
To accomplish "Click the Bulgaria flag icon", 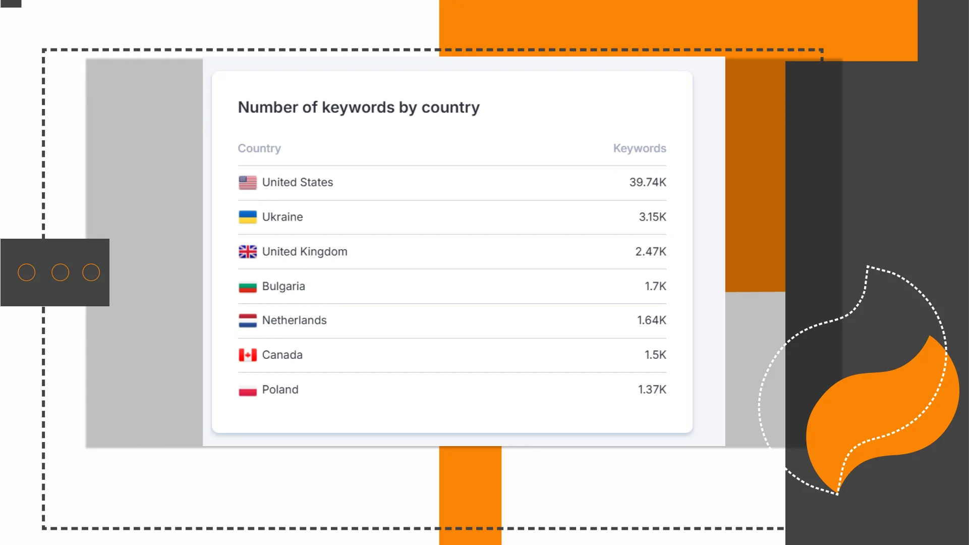I will point(247,287).
